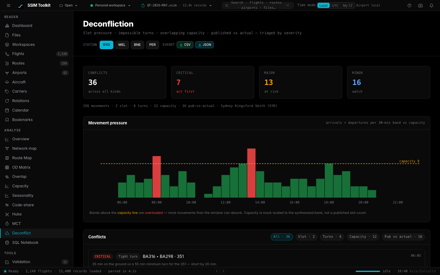Export conflicts as JSON
440x275 pixels.
204,45
